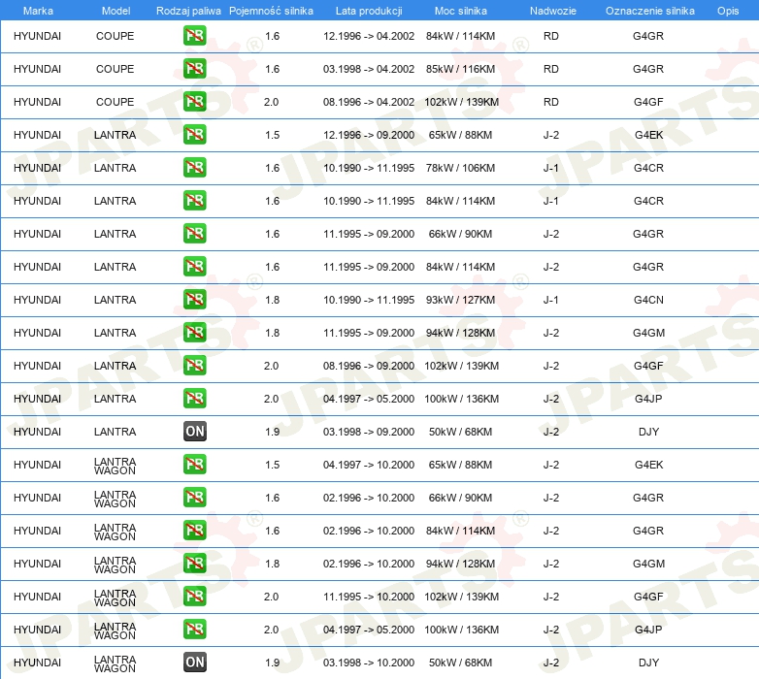759x679 pixels.
Task: Click the 78kW / 106KM cell
Action: [460, 168]
